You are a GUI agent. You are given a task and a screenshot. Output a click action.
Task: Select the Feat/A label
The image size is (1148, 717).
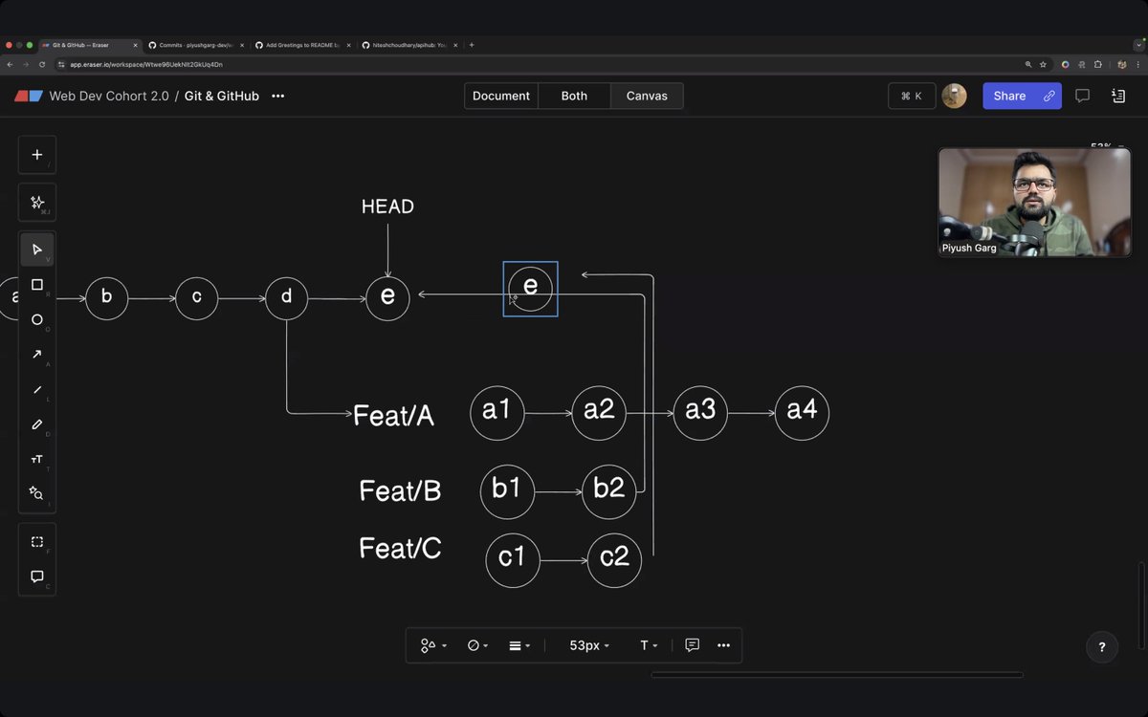coord(393,415)
